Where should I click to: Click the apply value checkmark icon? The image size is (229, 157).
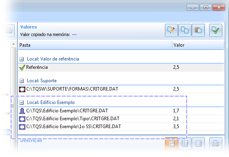tap(216, 30)
